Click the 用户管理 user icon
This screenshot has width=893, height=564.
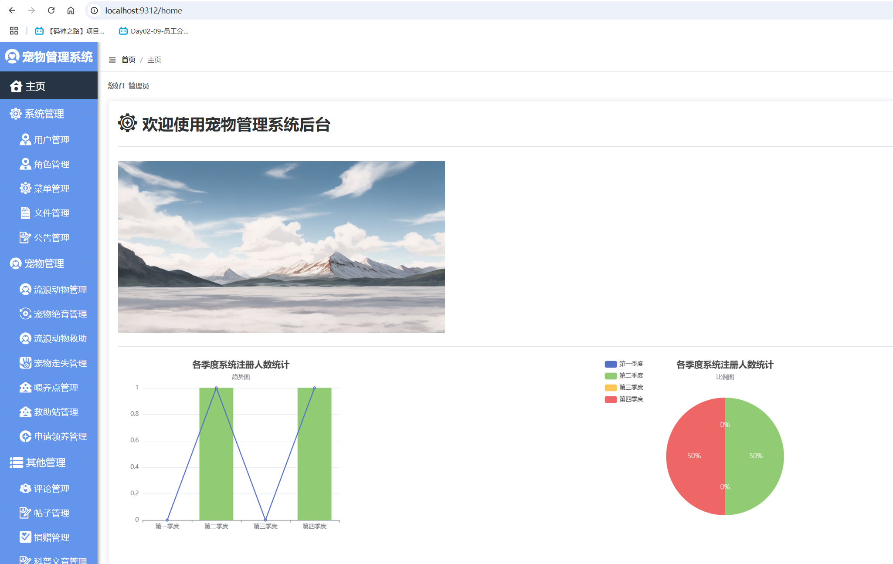click(x=25, y=140)
